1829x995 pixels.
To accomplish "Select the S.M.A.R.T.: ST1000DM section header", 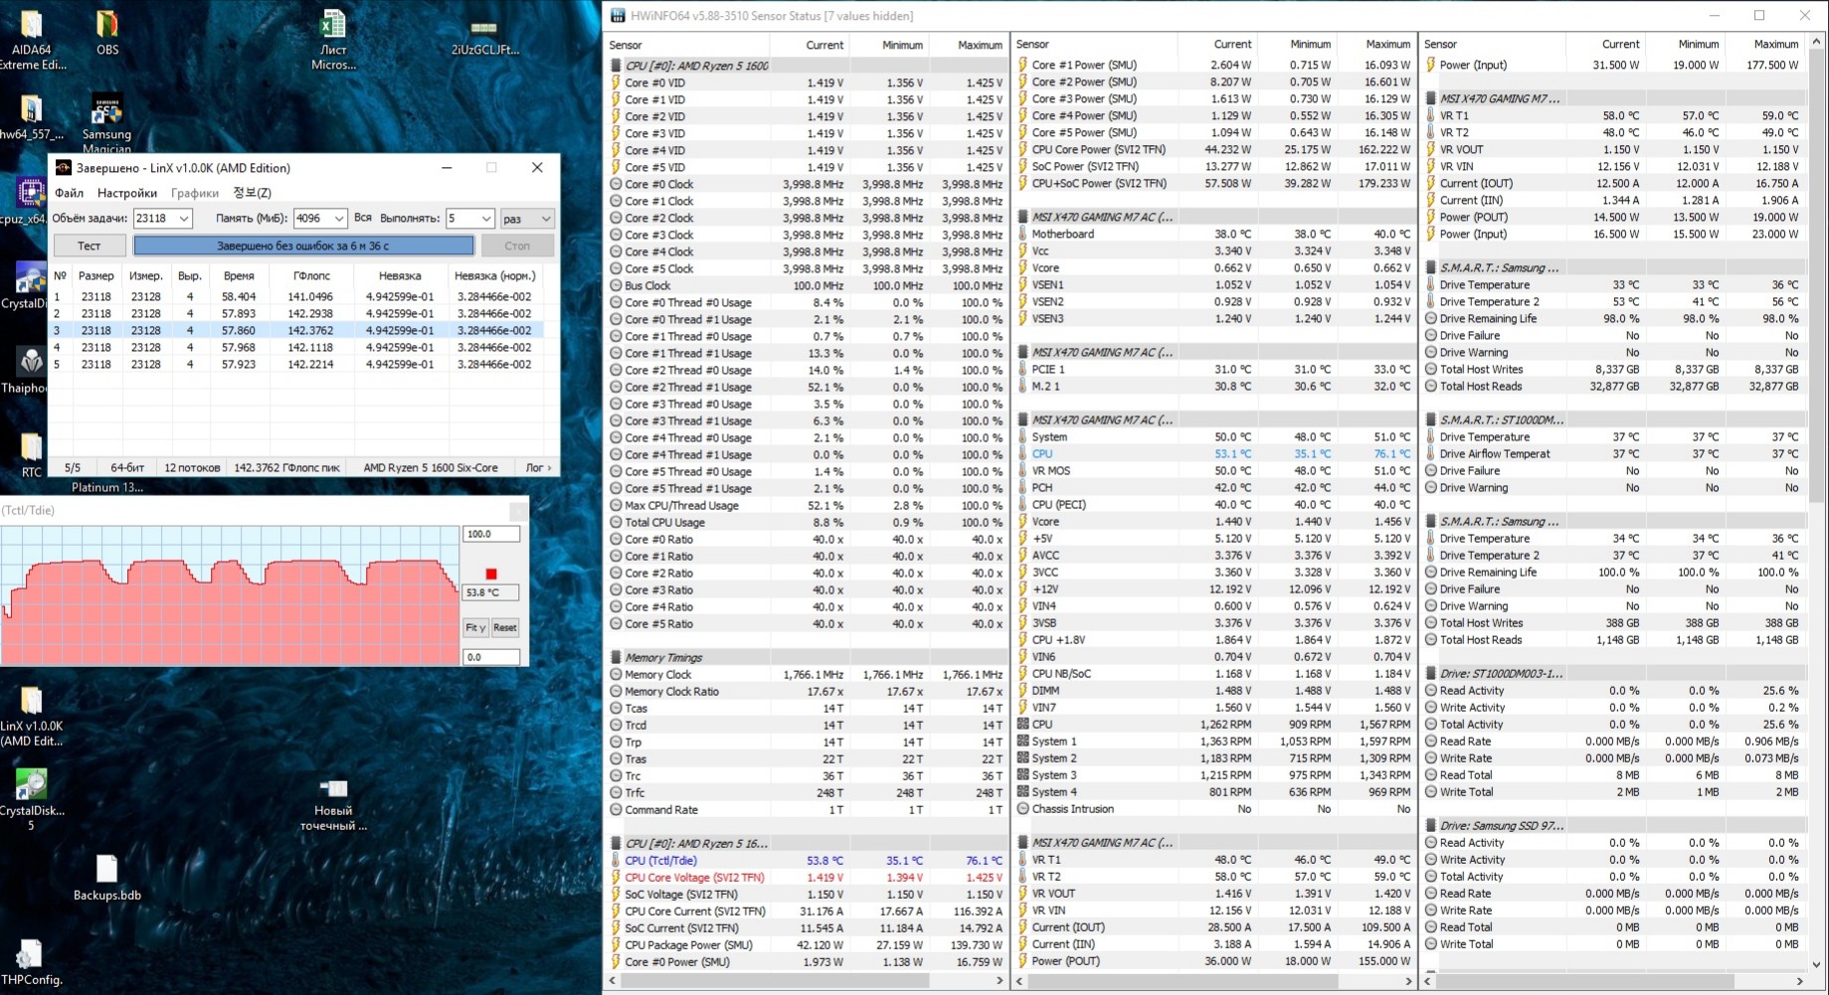I will [x=1613, y=420].
